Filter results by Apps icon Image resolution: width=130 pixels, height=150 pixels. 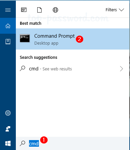24,10
